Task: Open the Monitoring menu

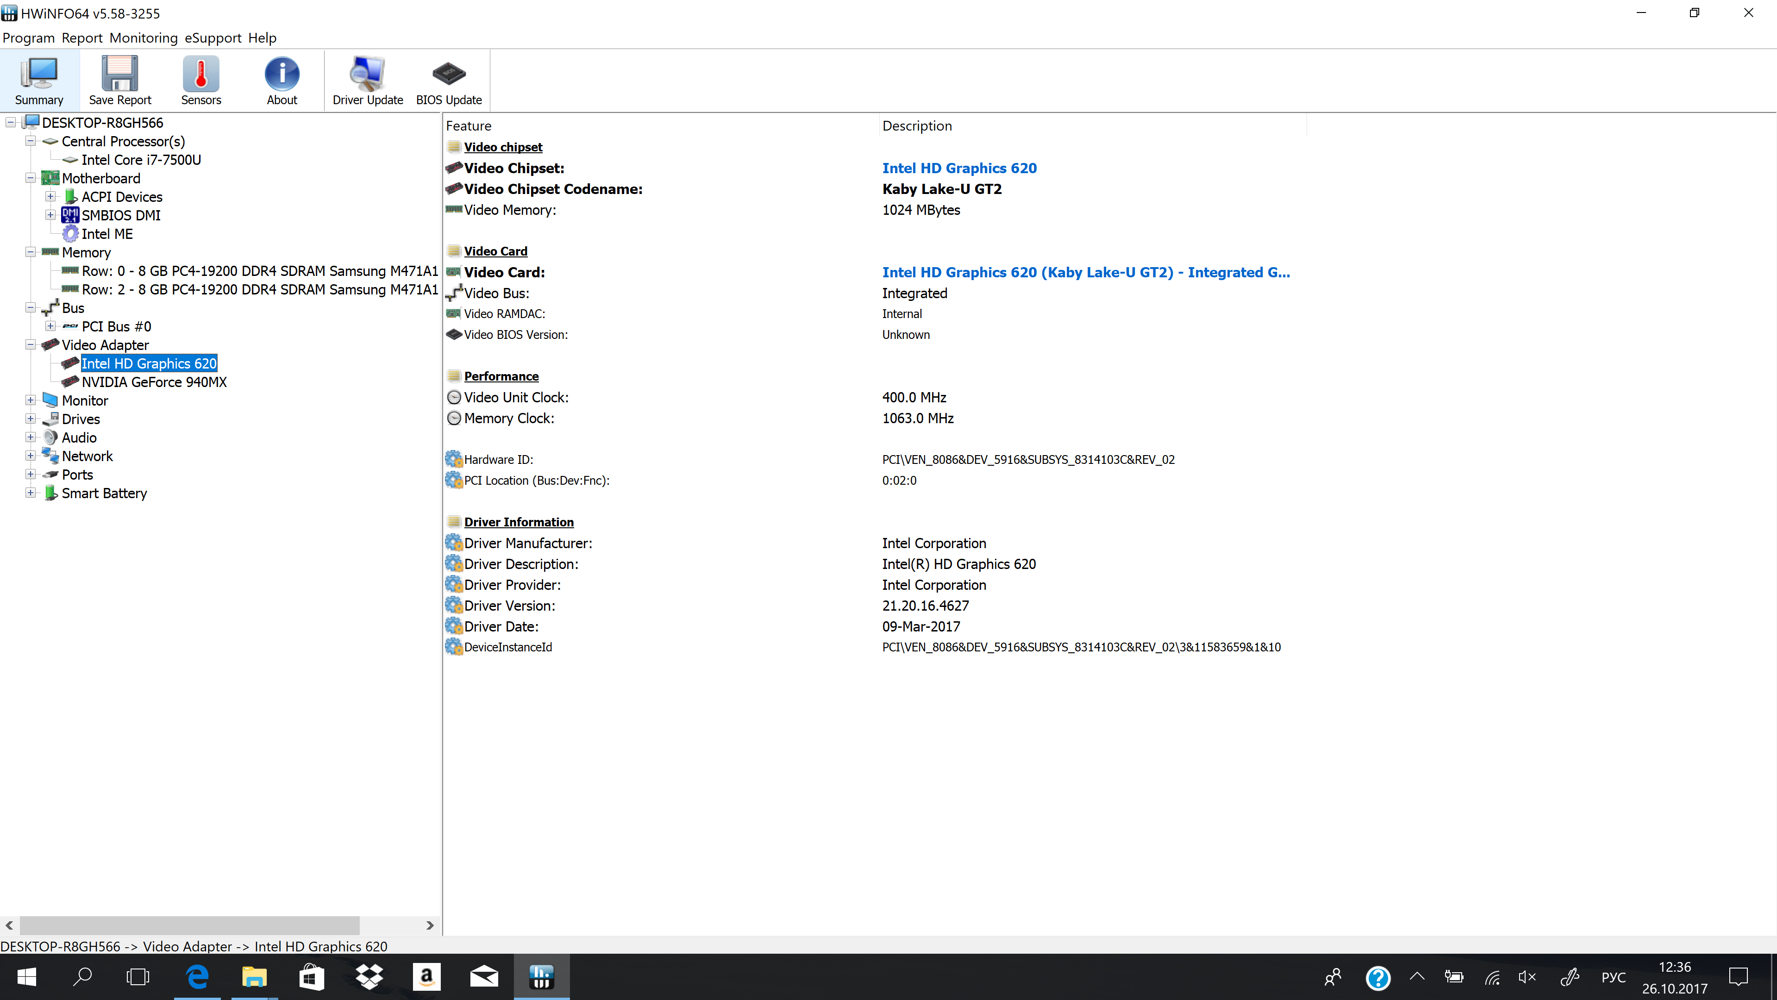Action: tap(144, 38)
